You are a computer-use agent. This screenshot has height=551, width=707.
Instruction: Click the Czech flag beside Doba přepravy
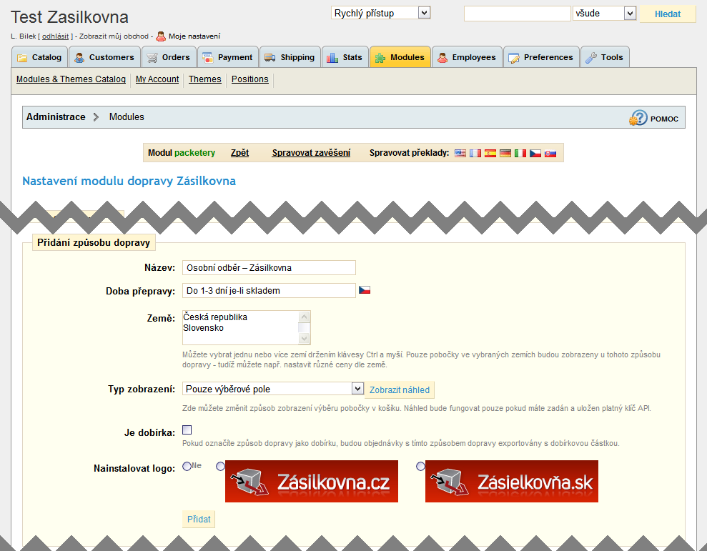365,290
